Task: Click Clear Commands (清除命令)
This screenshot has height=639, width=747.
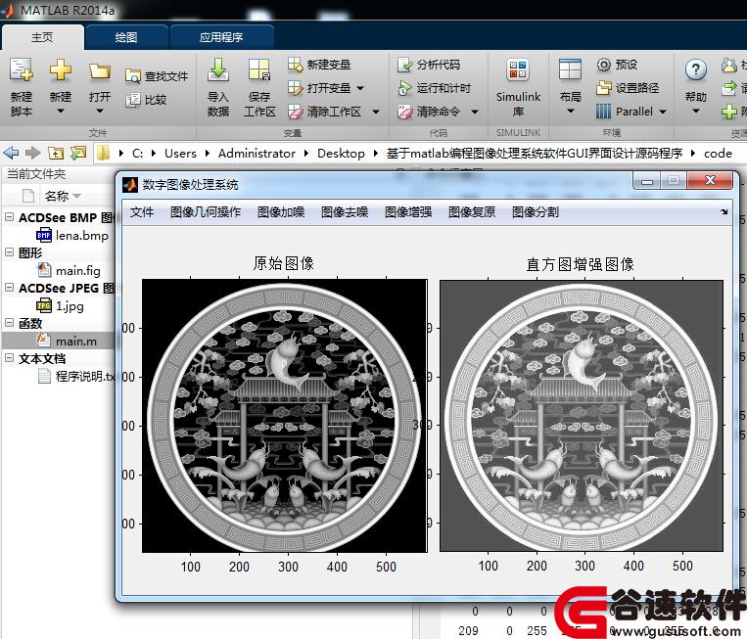Action: click(x=429, y=112)
